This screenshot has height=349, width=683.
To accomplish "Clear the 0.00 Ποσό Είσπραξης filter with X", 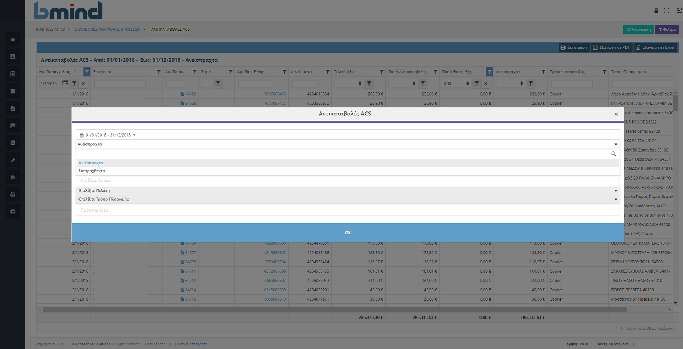I will coord(485,83).
